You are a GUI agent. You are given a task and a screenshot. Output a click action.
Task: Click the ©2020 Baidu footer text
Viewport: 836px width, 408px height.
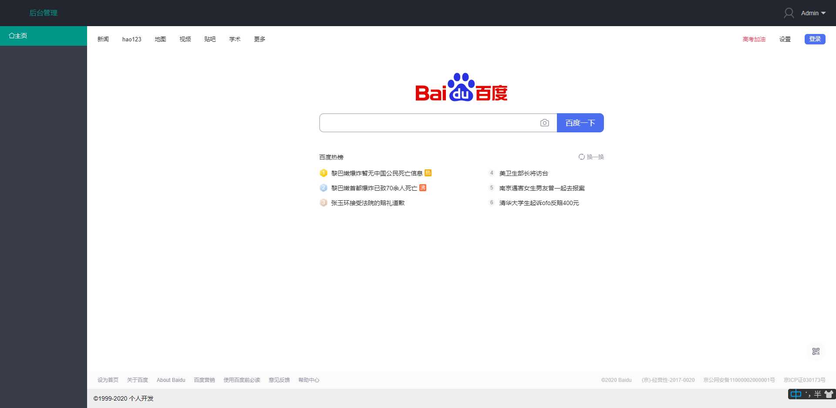click(x=616, y=380)
